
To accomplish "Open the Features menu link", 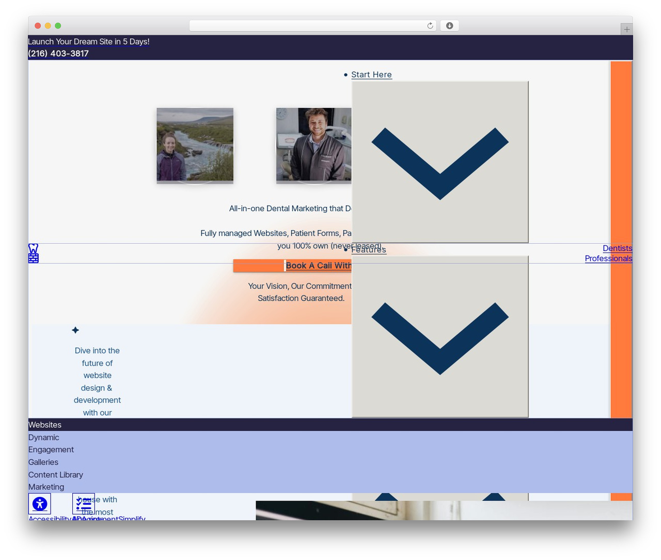I will (x=369, y=250).
